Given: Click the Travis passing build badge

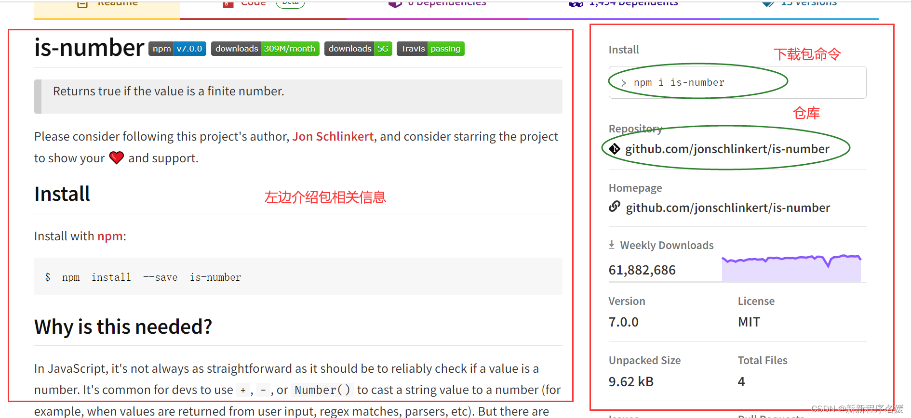Looking at the screenshot, I should click(430, 49).
